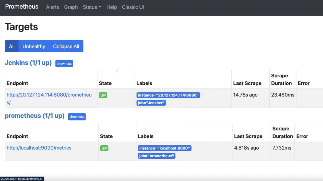The width and height of the screenshot is (323, 181).
Task: Open the localhost:9090 metrics endpoint
Action: click(x=39, y=148)
